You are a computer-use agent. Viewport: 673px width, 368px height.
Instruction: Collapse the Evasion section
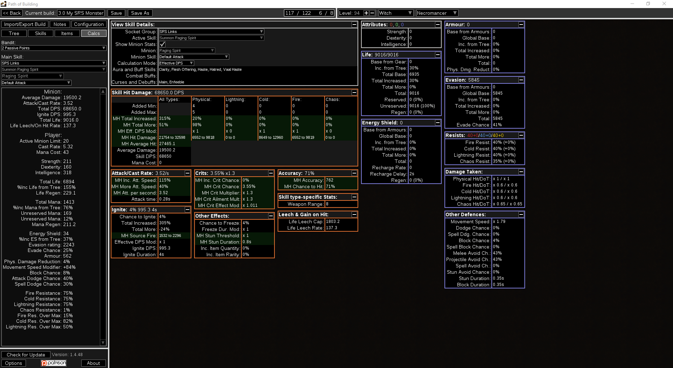pos(521,80)
